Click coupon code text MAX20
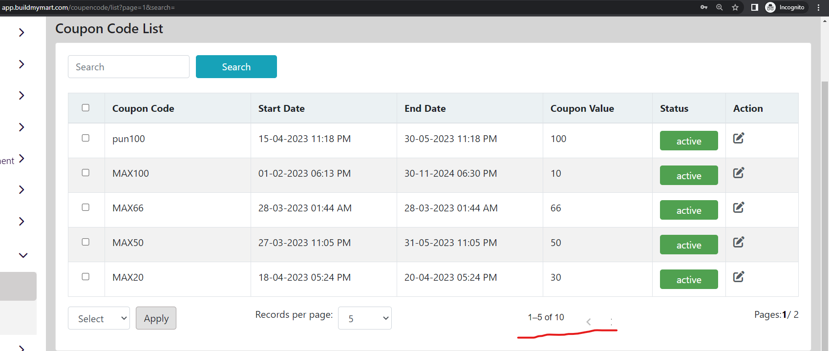This screenshot has height=351, width=829. coord(128,277)
